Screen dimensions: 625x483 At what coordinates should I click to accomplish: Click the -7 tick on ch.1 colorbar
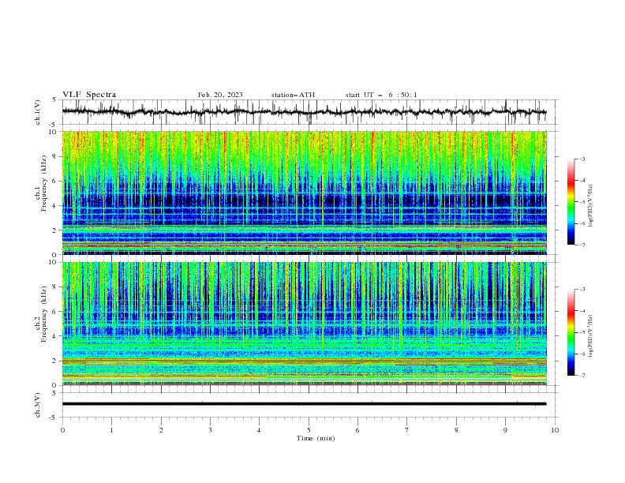point(582,245)
